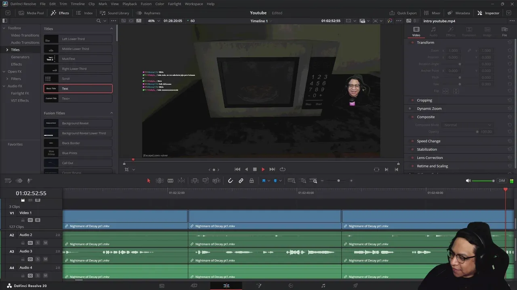
Task: Select the Text title effect
Action: 78,89
